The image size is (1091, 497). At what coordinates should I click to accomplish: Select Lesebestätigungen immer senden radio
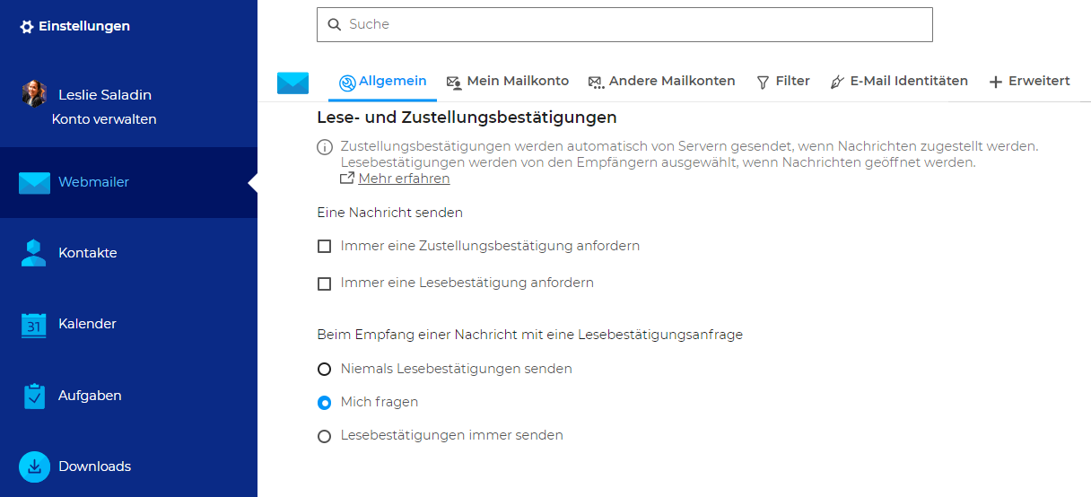click(x=325, y=436)
